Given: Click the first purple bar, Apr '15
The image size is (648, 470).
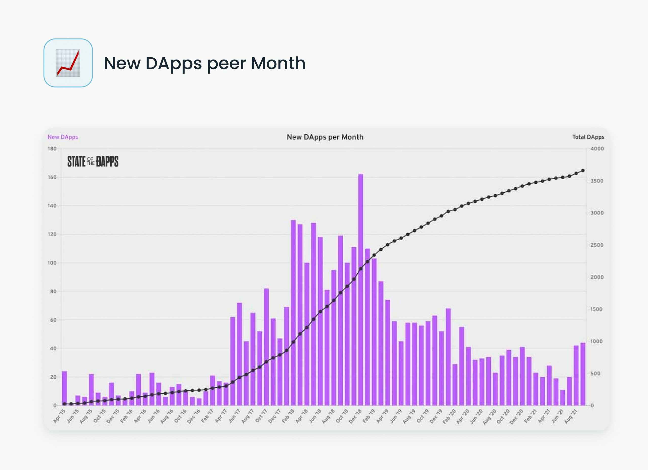Looking at the screenshot, I should tap(65, 388).
